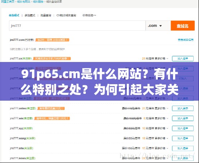Click the promo tag beside jmi777.win
199x163 pixels.
(52, 119)
